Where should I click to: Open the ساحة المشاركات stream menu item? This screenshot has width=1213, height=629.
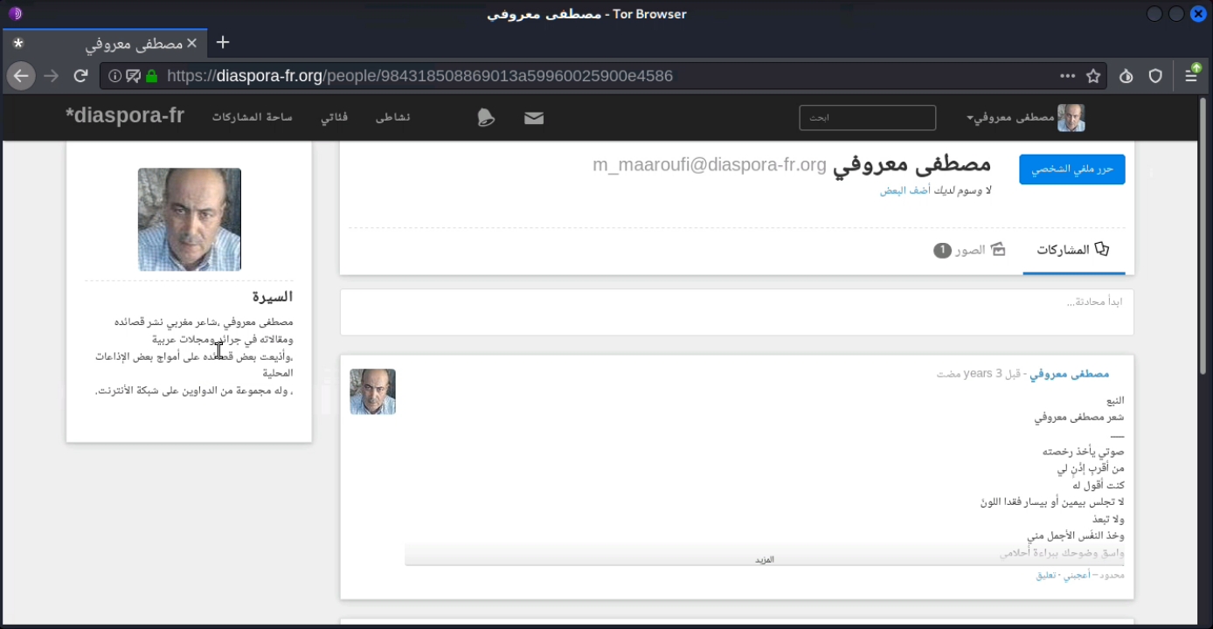pos(253,117)
